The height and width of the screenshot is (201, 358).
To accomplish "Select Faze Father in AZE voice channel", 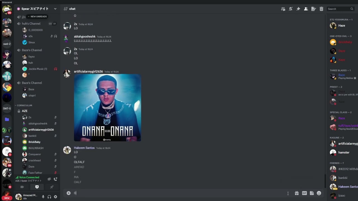I will click(35, 173).
